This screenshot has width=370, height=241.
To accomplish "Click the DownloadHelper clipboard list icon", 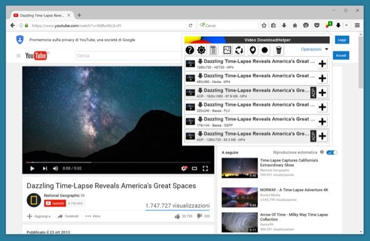I will click(213, 50).
